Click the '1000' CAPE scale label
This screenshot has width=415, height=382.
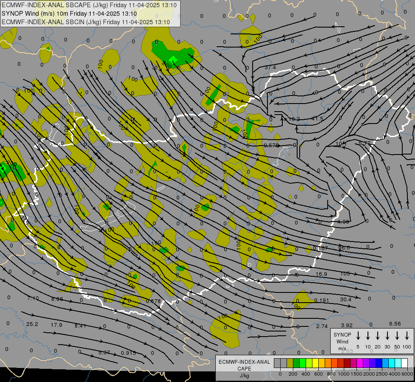[344, 374]
